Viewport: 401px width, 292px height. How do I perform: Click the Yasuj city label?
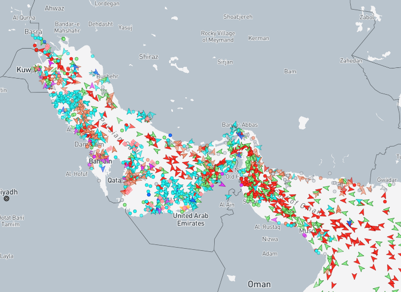click(x=125, y=27)
